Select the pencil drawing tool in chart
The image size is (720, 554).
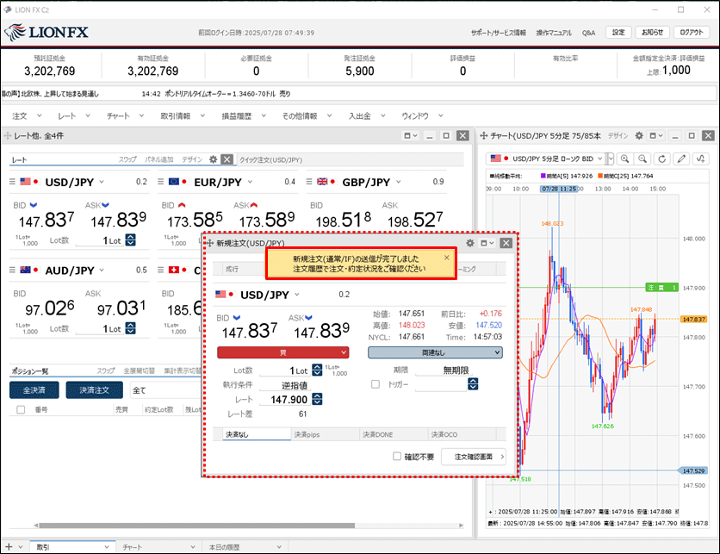682,159
